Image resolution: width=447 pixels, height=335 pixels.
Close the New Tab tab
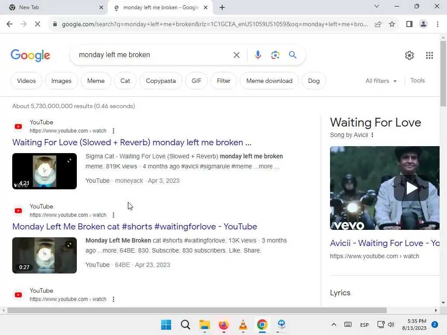[101, 8]
